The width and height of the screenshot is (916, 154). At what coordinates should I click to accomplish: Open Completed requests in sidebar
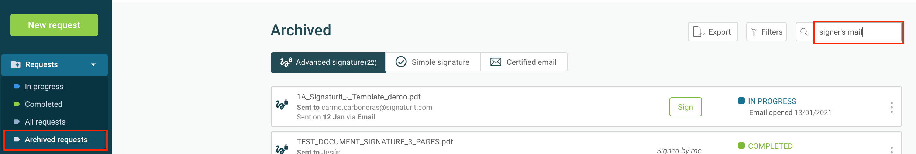pos(44,104)
